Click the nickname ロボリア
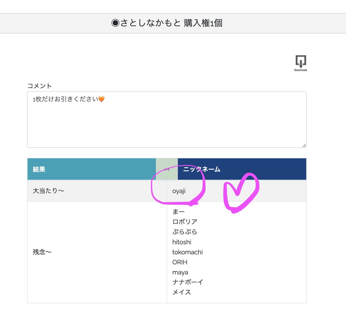The width and height of the screenshot is (346, 314). pyautogui.click(x=185, y=222)
